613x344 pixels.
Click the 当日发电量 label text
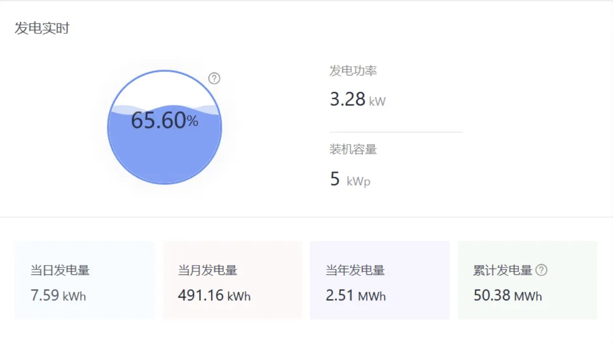60,270
